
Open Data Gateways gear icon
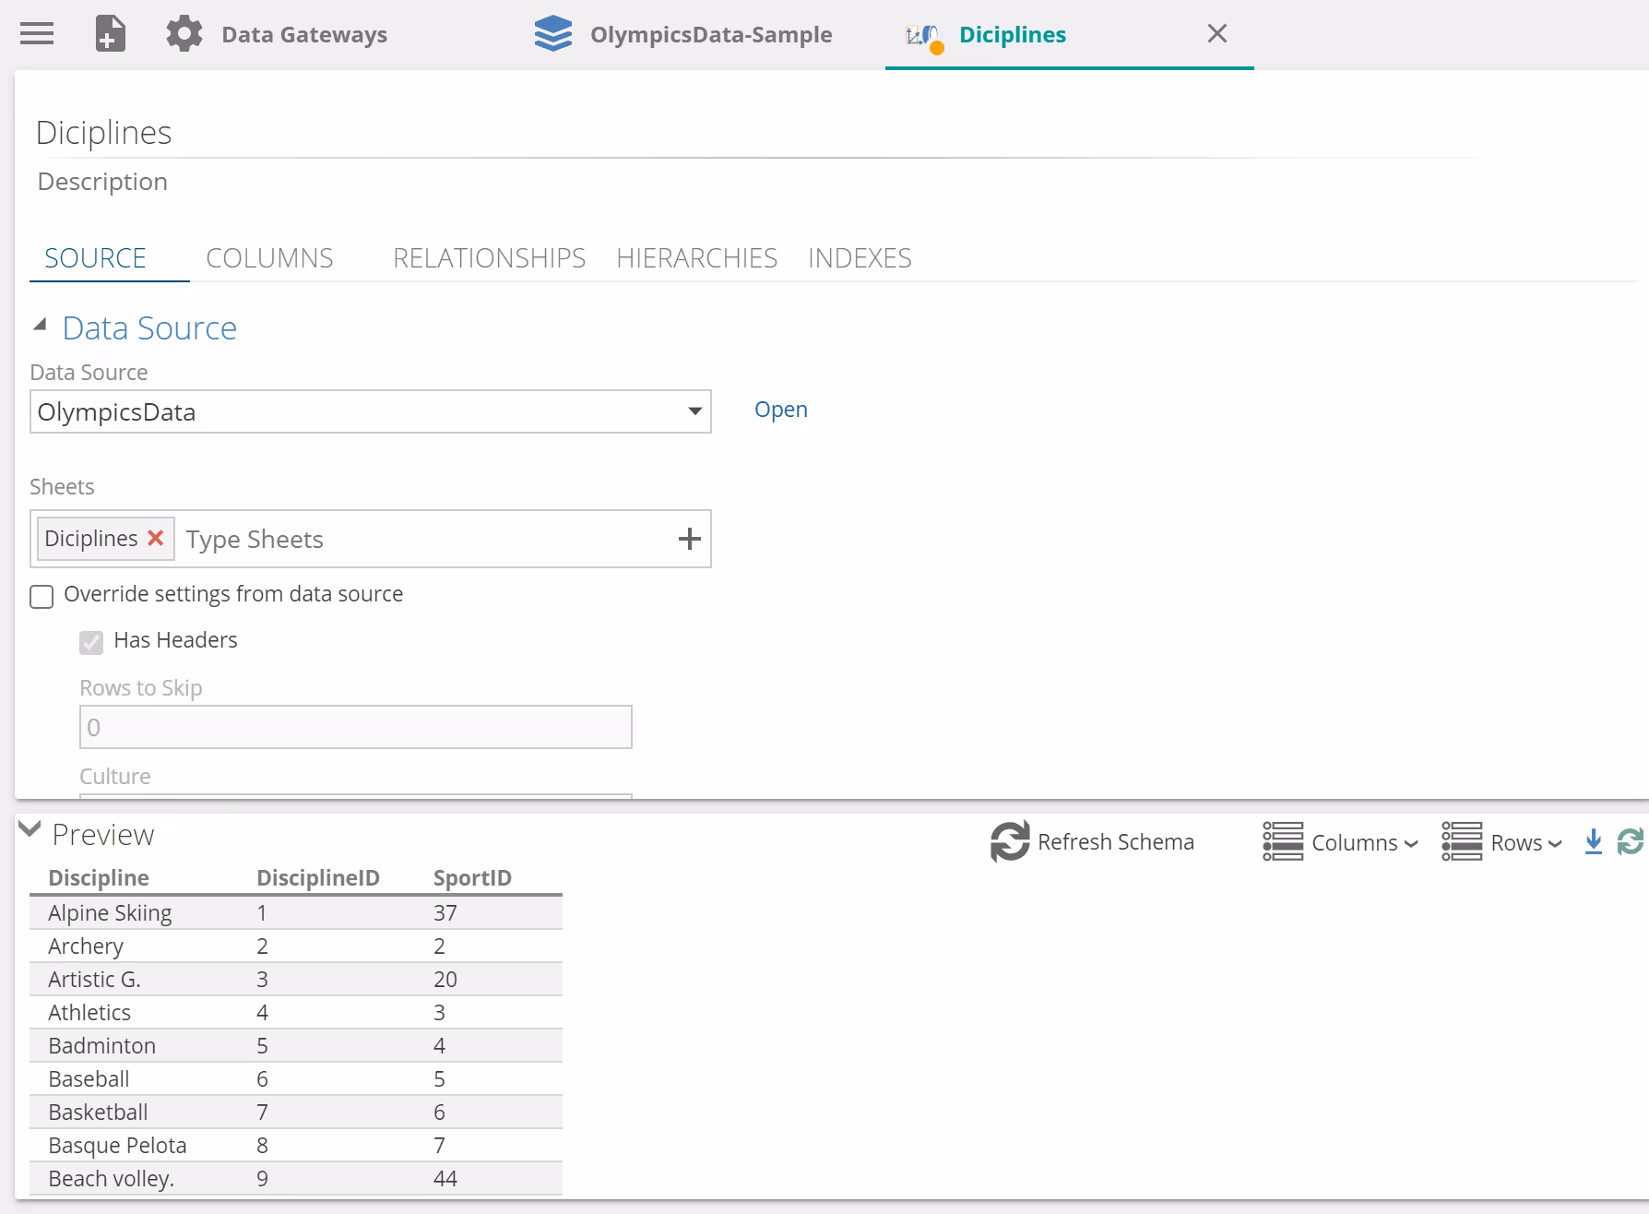(184, 34)
